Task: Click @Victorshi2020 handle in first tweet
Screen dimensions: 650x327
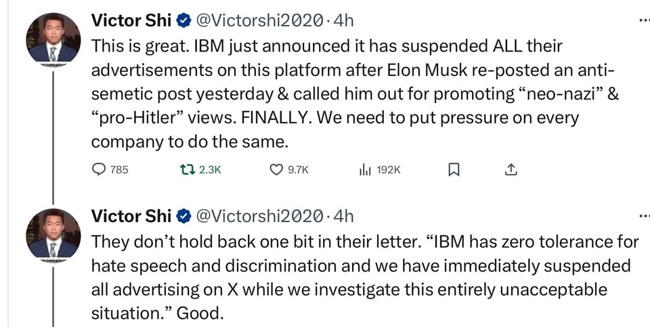Action: click(x=259, y=20)
